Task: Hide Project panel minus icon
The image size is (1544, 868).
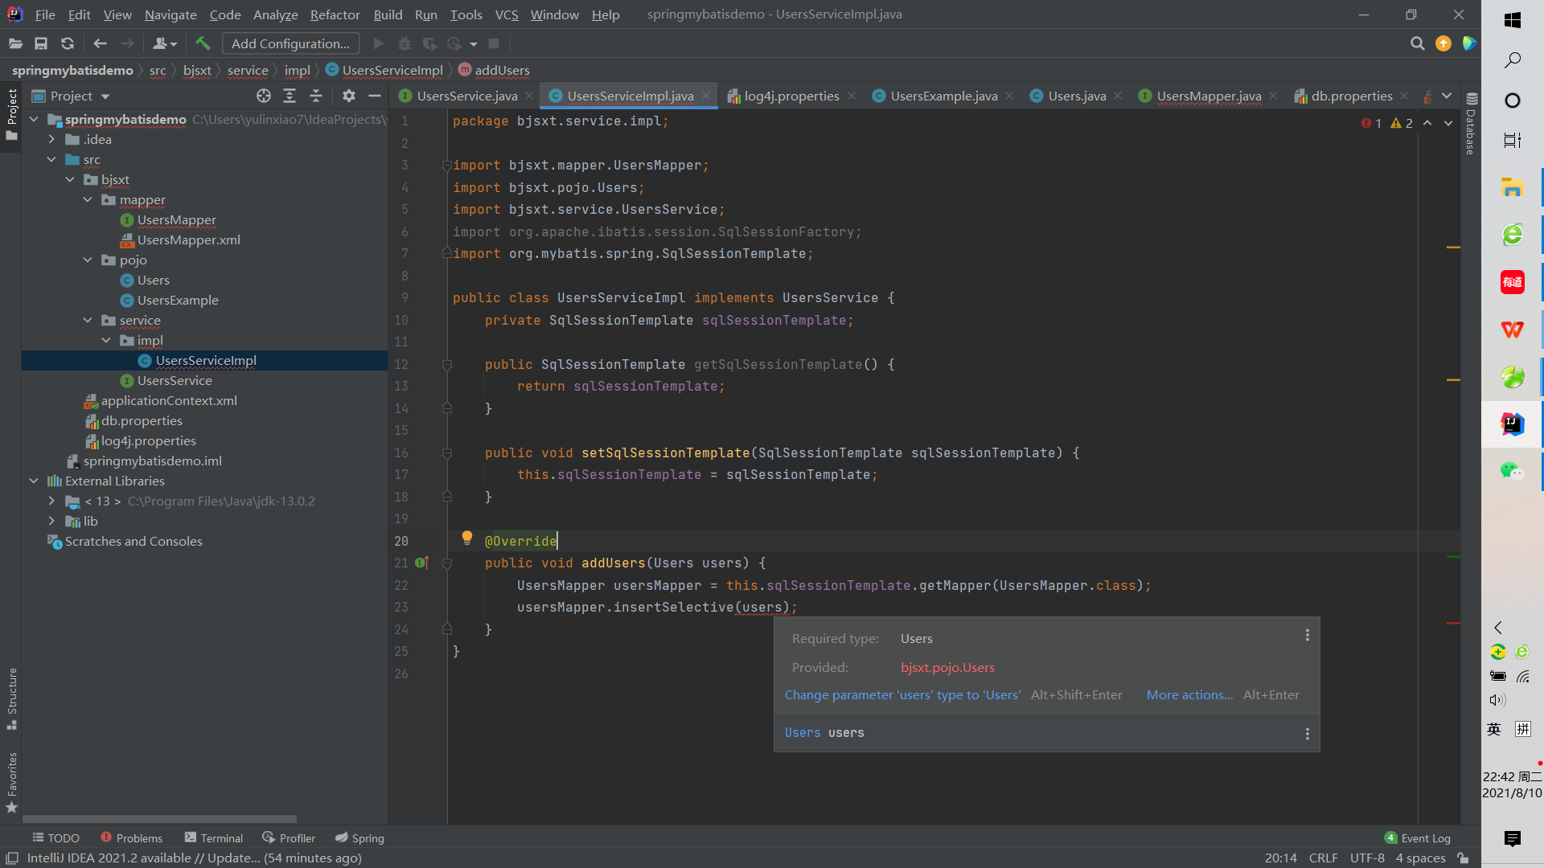Action: coord(374,96)
